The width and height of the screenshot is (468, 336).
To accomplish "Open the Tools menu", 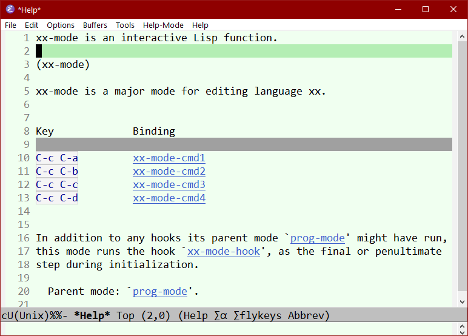I will click(125, 25).
